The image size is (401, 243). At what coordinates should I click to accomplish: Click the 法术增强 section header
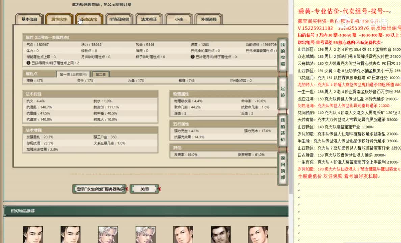(x=90, y=130)
